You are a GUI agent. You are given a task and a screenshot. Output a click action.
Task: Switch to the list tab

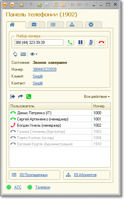coord(56,25)
